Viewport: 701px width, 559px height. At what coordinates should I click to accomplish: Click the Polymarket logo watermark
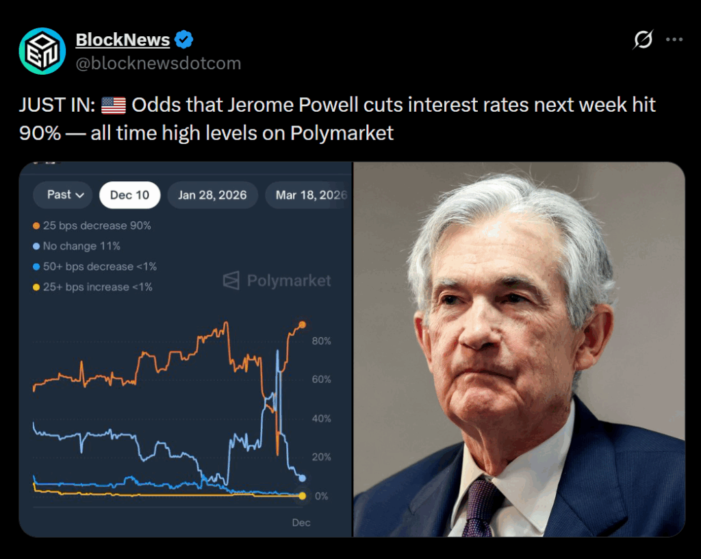pos(277,280)
